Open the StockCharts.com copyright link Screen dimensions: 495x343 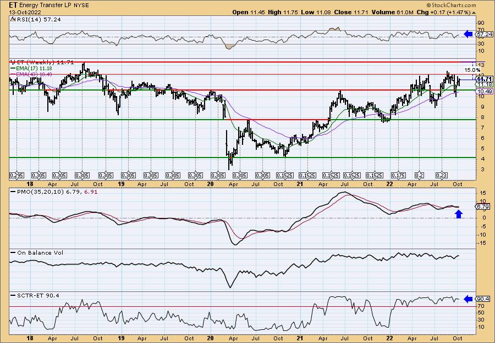click(451, 5)
